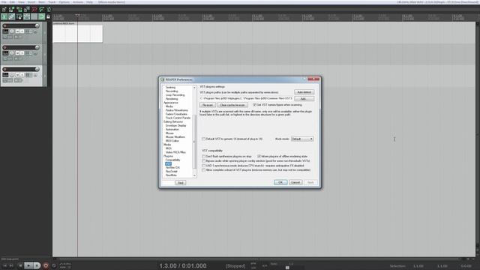Click the transport Play button
This screenshot has height=270, width=480.
coord(28,265)
